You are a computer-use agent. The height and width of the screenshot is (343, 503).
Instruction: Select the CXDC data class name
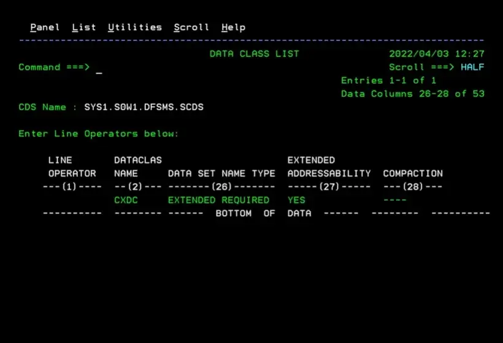[x=126, y=200]
